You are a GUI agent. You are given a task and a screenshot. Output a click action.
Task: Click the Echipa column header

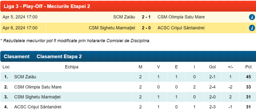[72, 67]
